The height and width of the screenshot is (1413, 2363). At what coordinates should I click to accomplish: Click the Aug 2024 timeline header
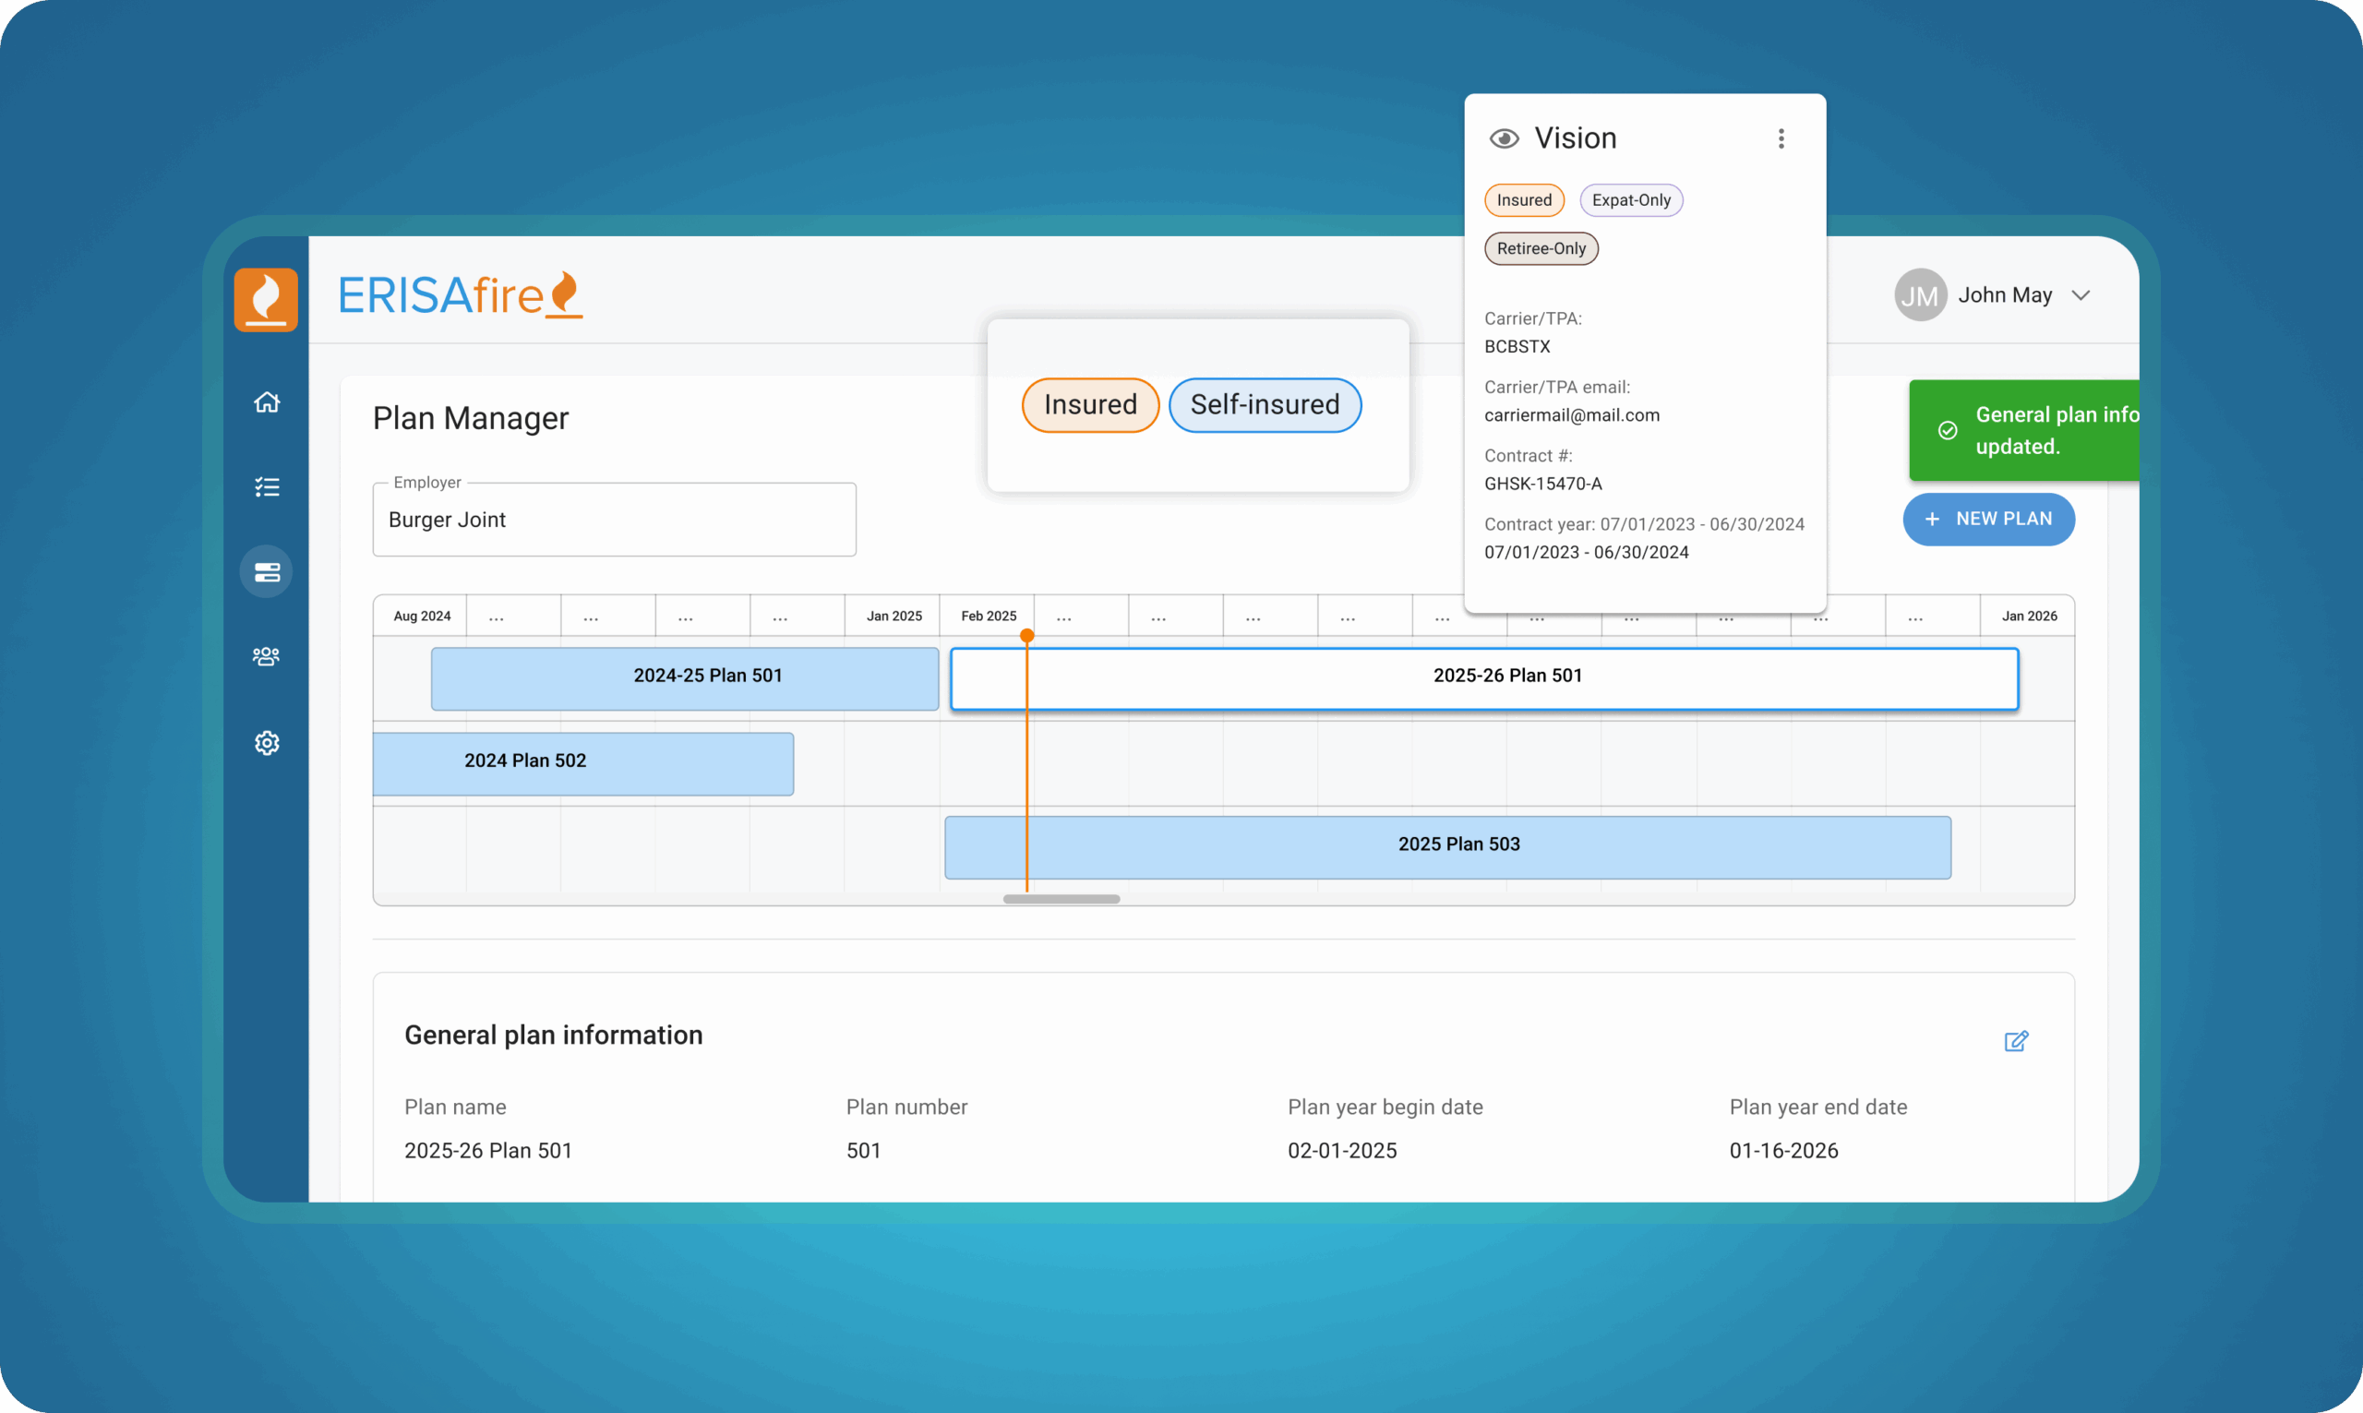click(x=422, y=616)
